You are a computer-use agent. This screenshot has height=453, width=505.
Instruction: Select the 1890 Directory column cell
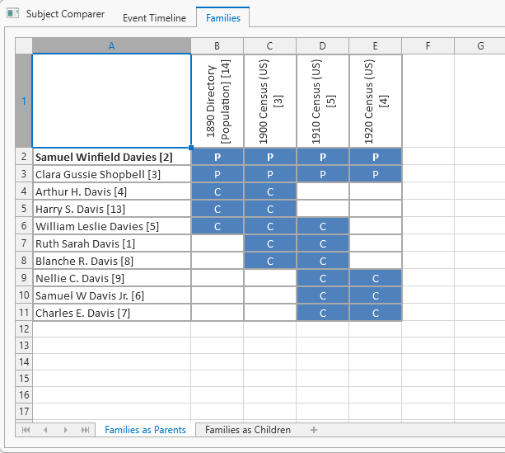[217, 101]
